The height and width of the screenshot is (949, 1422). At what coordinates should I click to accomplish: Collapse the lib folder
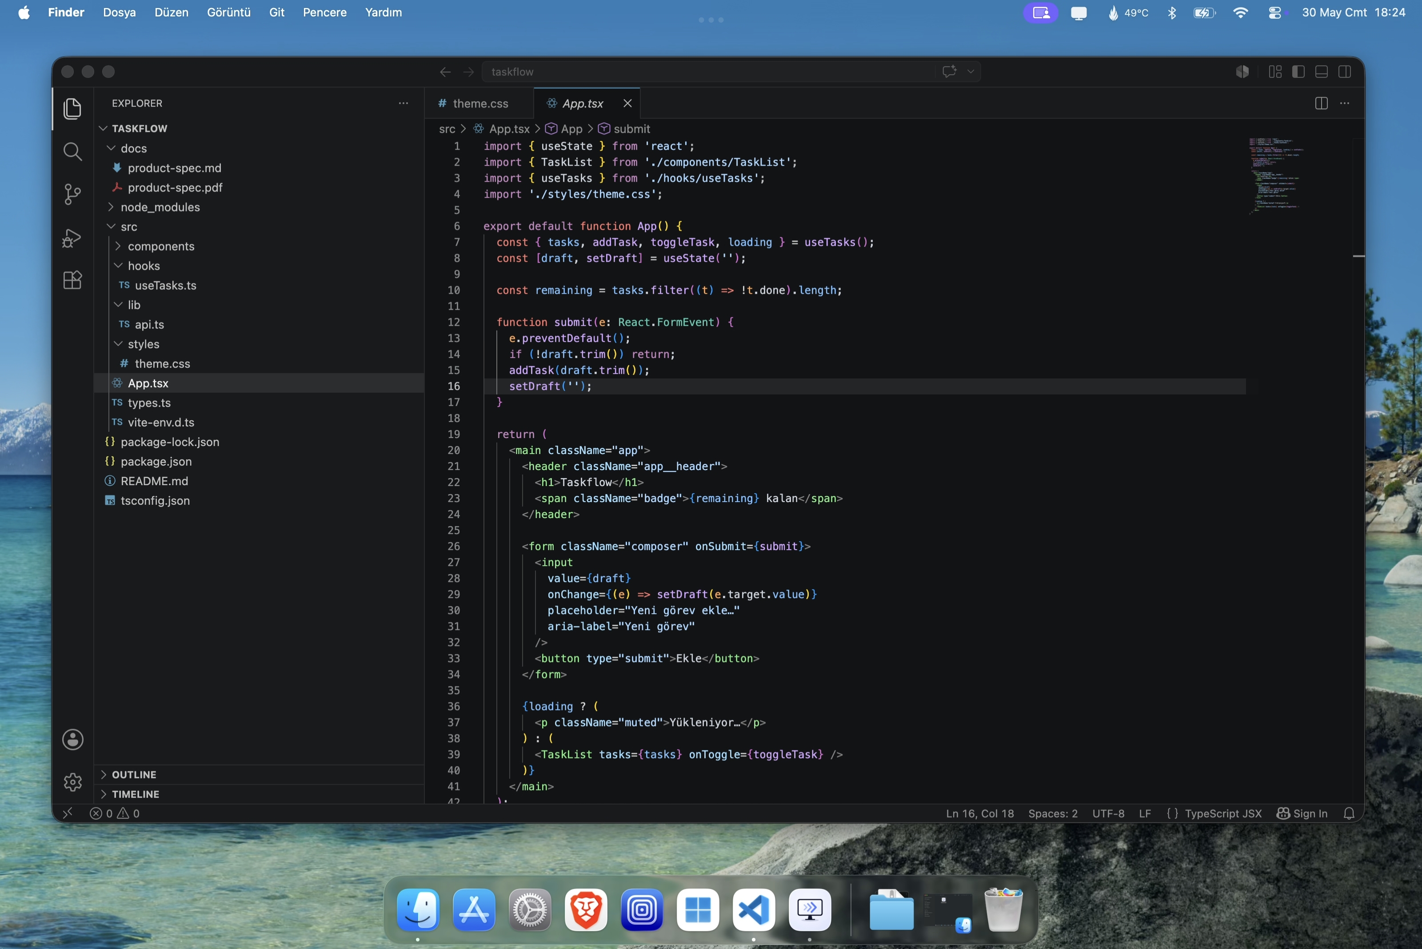(x=118, y=305)
